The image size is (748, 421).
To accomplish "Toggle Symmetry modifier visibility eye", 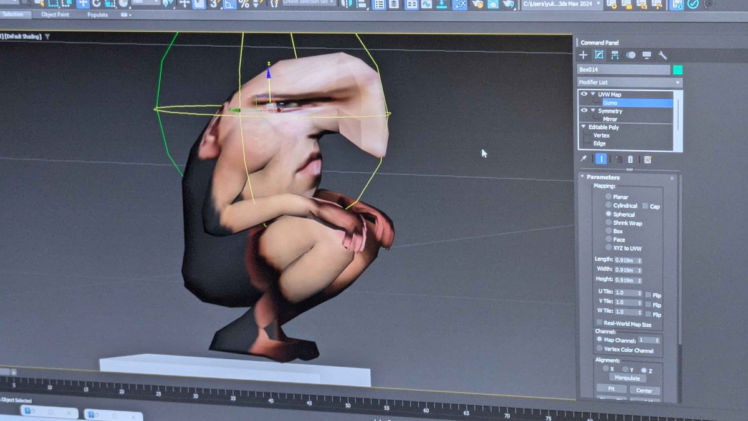I will click(584, 110).
